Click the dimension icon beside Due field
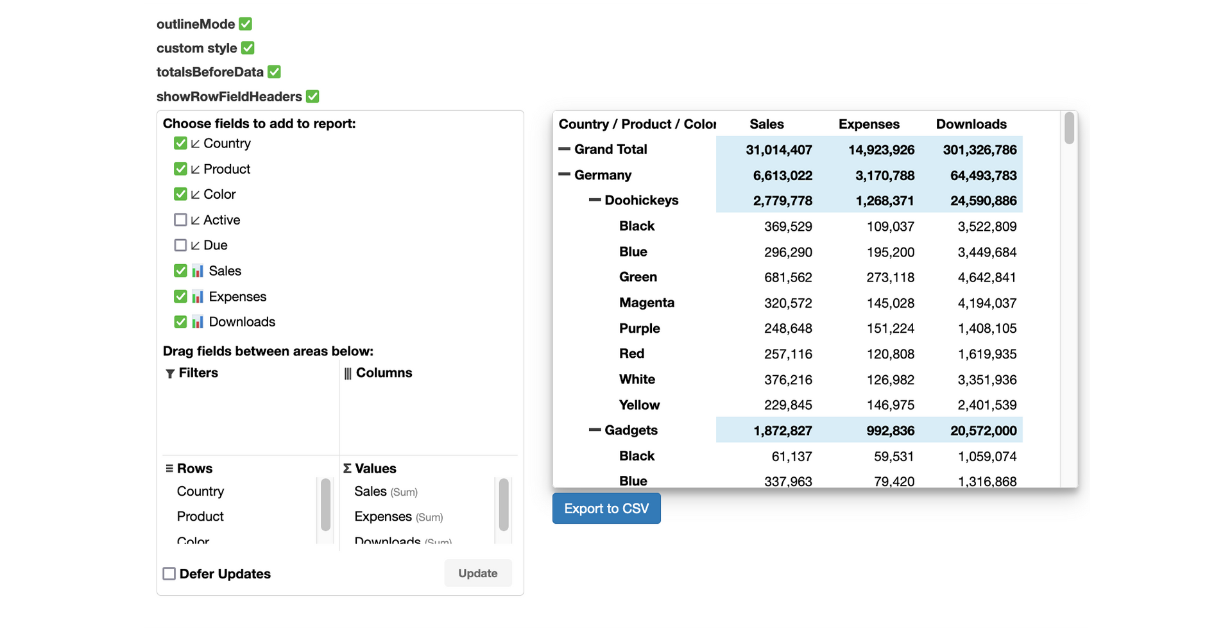The width and height of the screenshot is (1232, 631). pyautogui.click(x=195, y=246)
